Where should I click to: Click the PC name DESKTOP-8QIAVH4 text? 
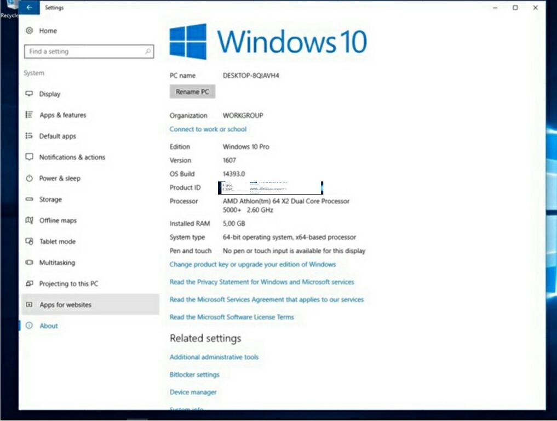(251, 76)
